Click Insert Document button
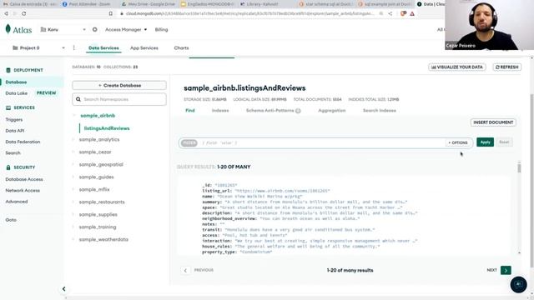534x300 pixels. 493,122
